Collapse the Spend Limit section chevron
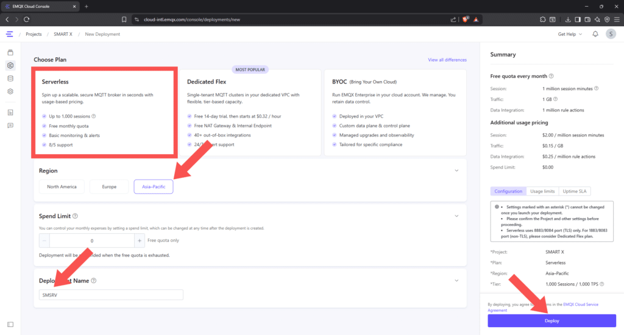This screenshot has width=624, height=335. [x=456, y=216]
